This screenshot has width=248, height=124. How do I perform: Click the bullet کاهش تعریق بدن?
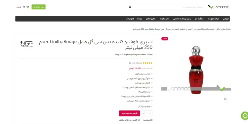click(x=143, y=83)
